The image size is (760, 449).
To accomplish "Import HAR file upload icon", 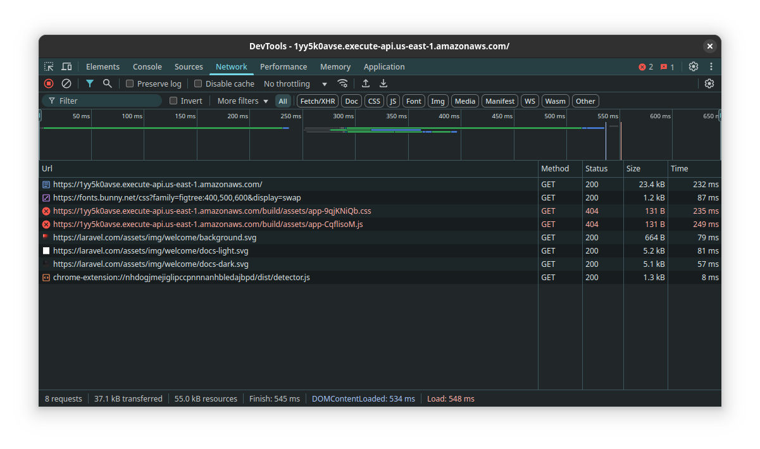I will click(366, 83).
